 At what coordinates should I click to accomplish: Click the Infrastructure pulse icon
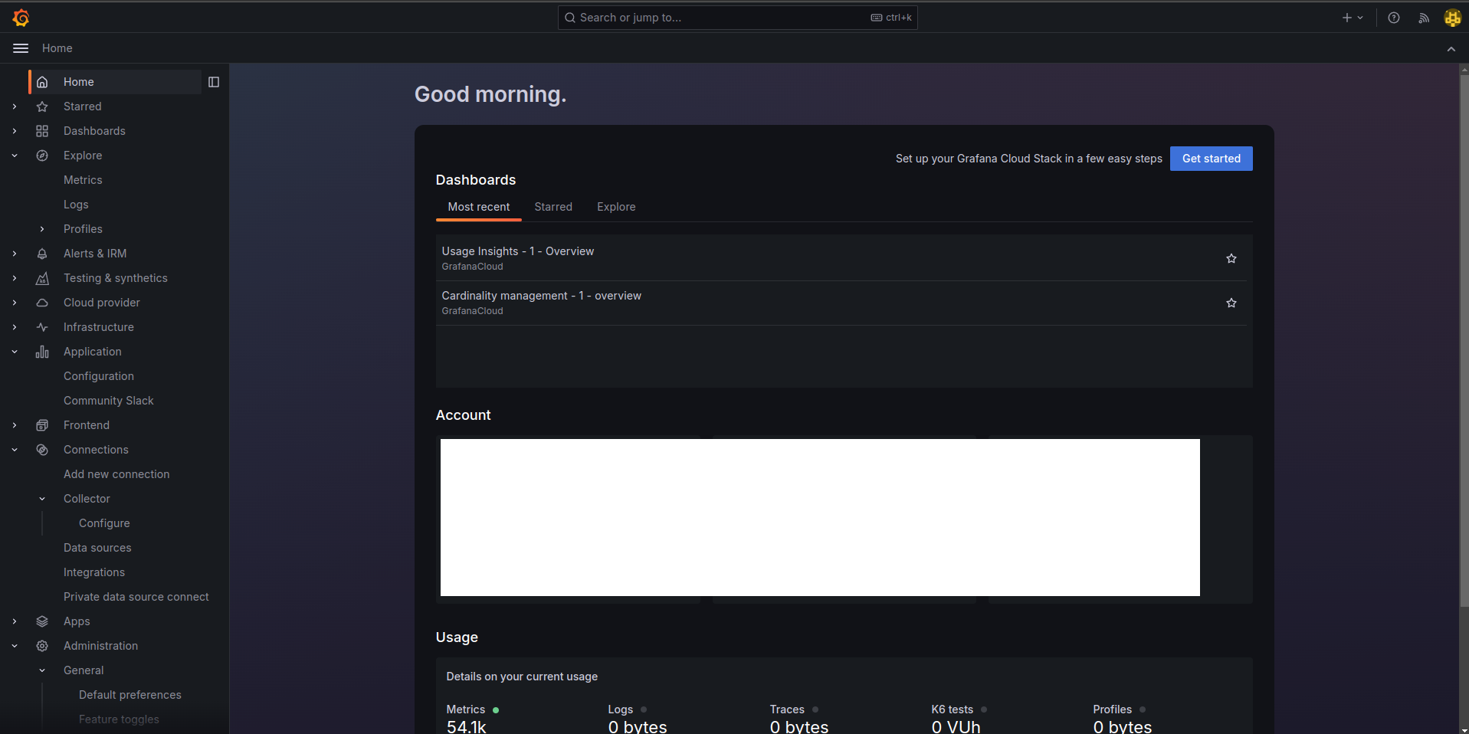click(42, 327)
